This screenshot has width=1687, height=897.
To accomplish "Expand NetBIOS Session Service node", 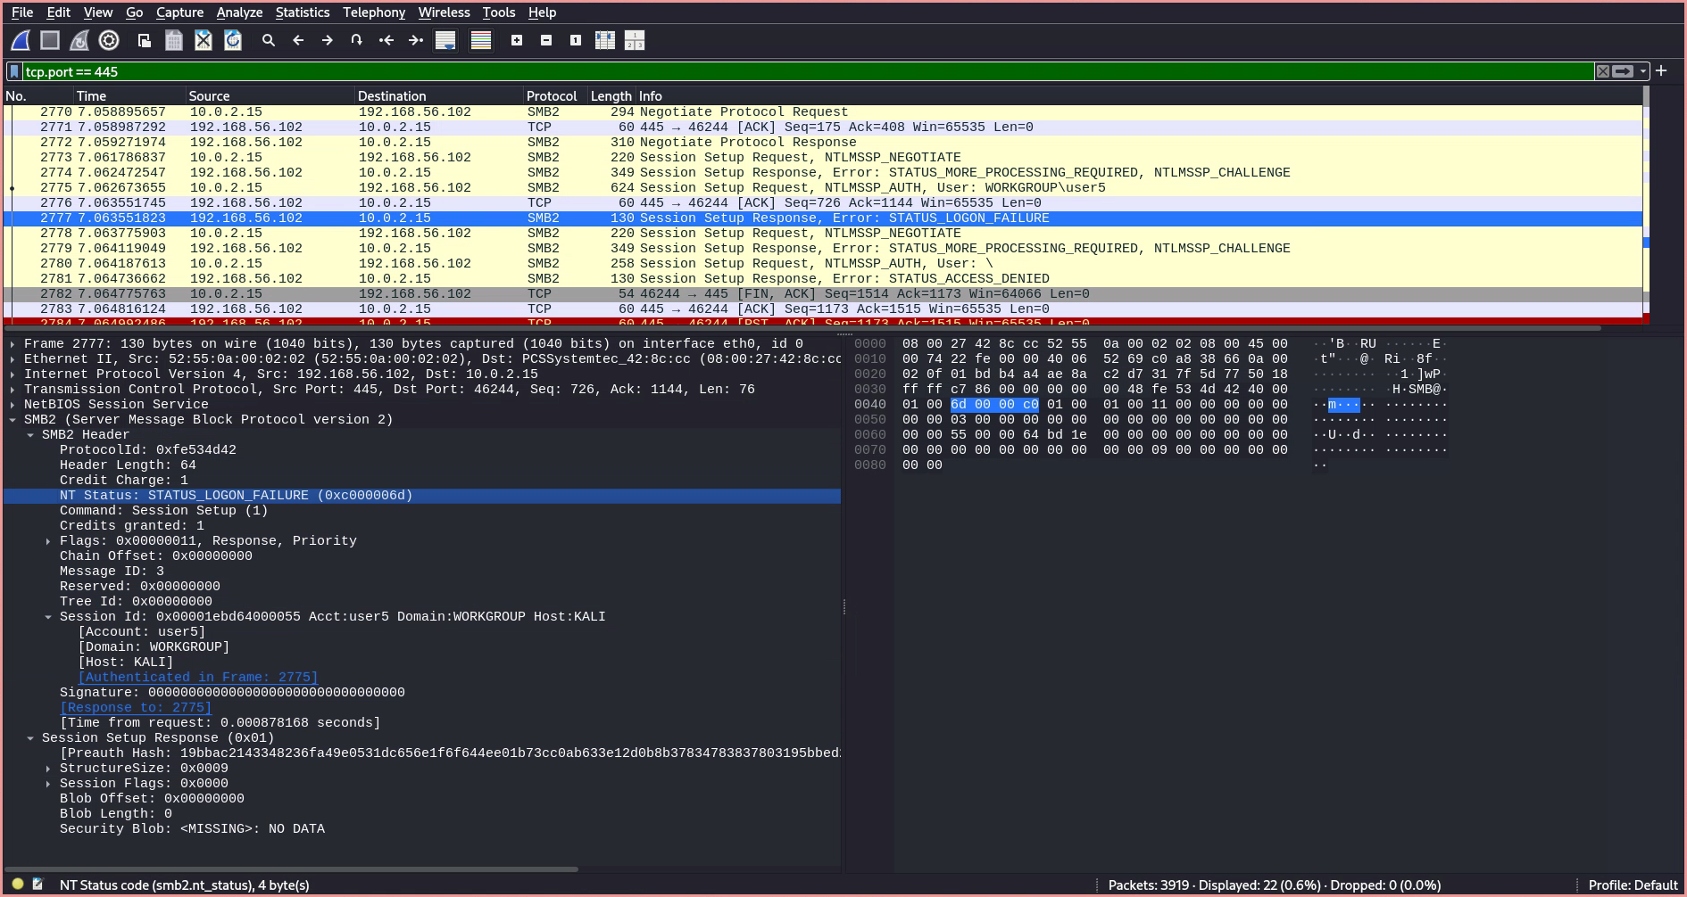I will click(x=12, y=404).
